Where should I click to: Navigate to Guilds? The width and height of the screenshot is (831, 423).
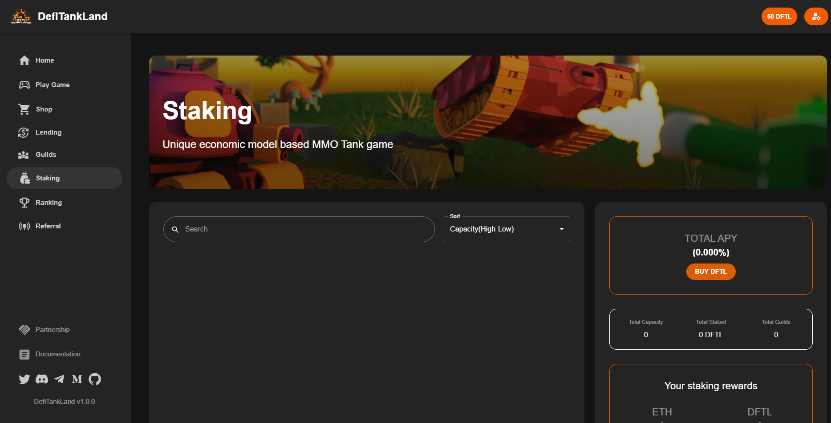pos(65,155)
